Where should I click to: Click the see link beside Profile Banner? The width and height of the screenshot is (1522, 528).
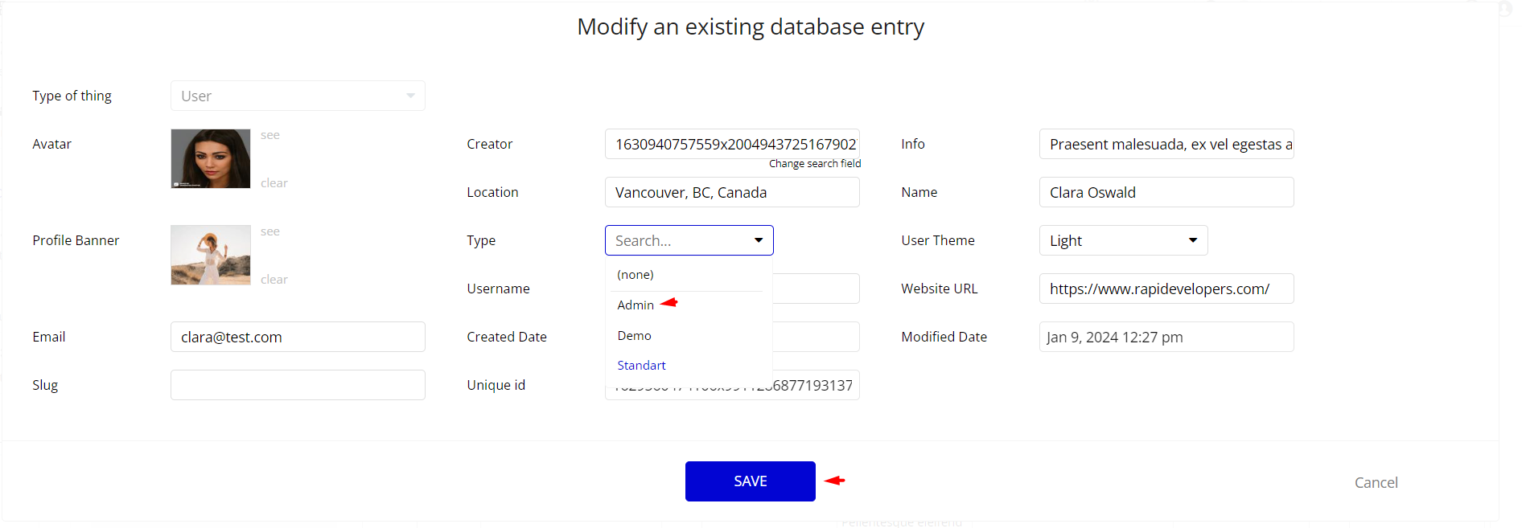coord(270,231)
